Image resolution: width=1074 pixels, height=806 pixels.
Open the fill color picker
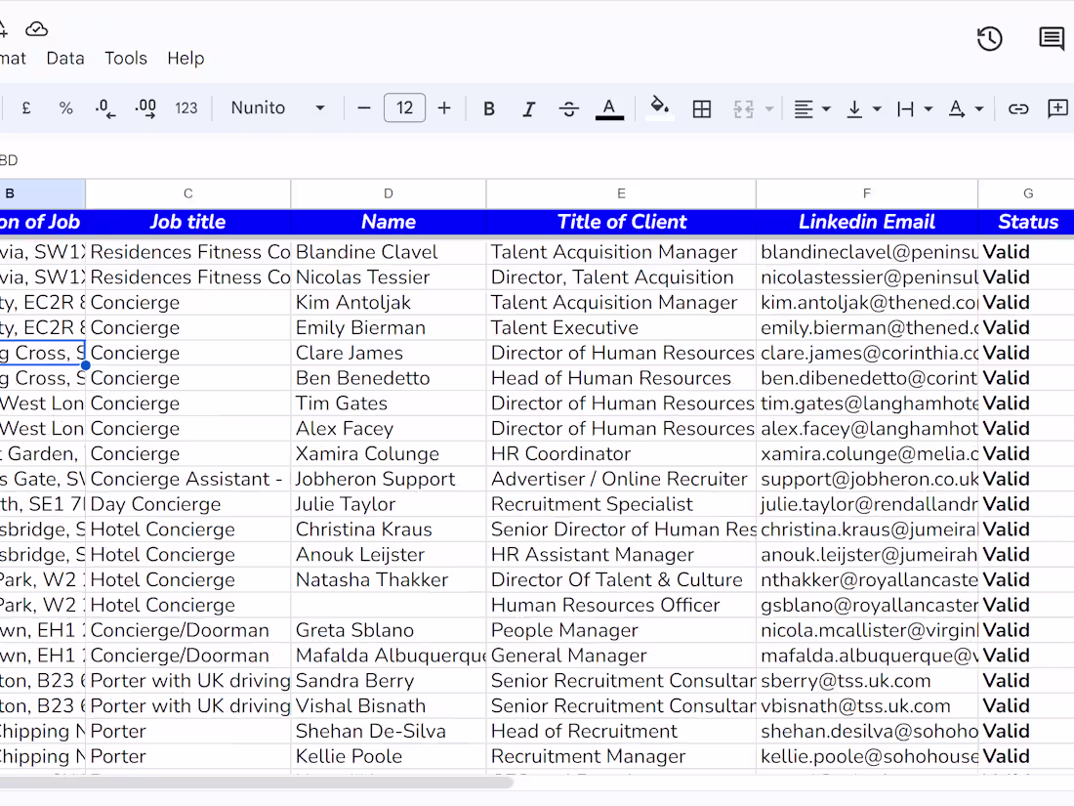(659, 107)
